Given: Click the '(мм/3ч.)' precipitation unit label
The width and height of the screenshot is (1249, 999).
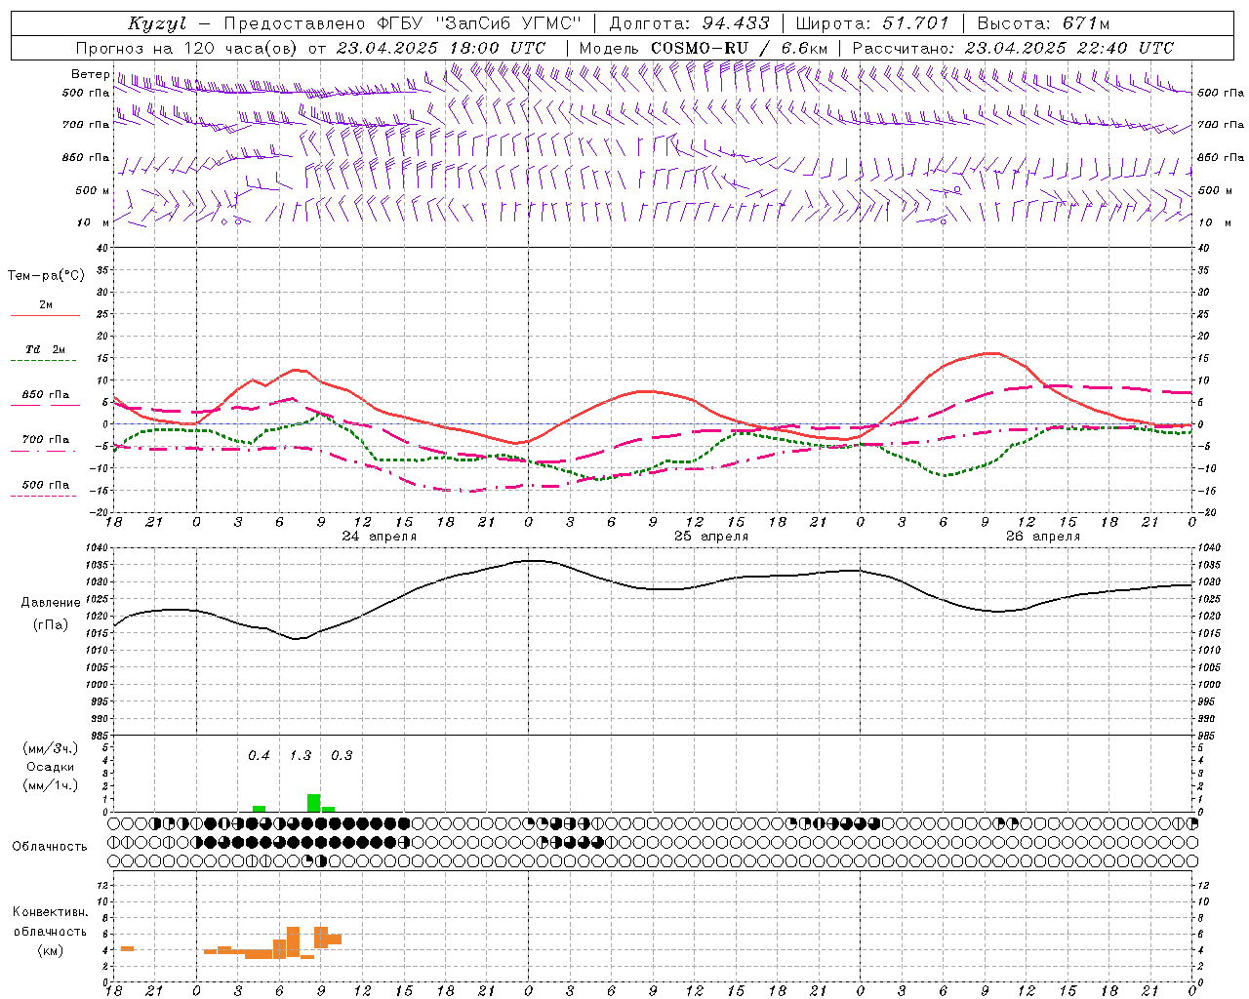Looking at the screenshot, I should tap(51, 748).
